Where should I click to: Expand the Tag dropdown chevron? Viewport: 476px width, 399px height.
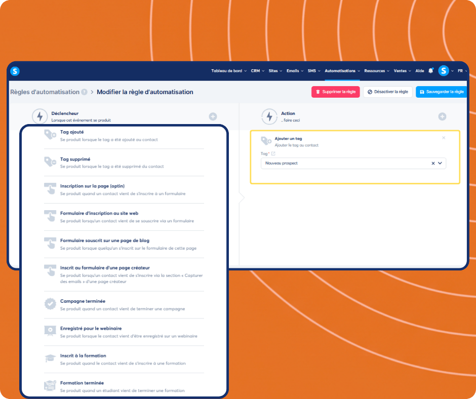click(x=440, y=164)
